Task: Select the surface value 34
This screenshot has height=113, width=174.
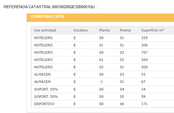Action: (143, 89)
